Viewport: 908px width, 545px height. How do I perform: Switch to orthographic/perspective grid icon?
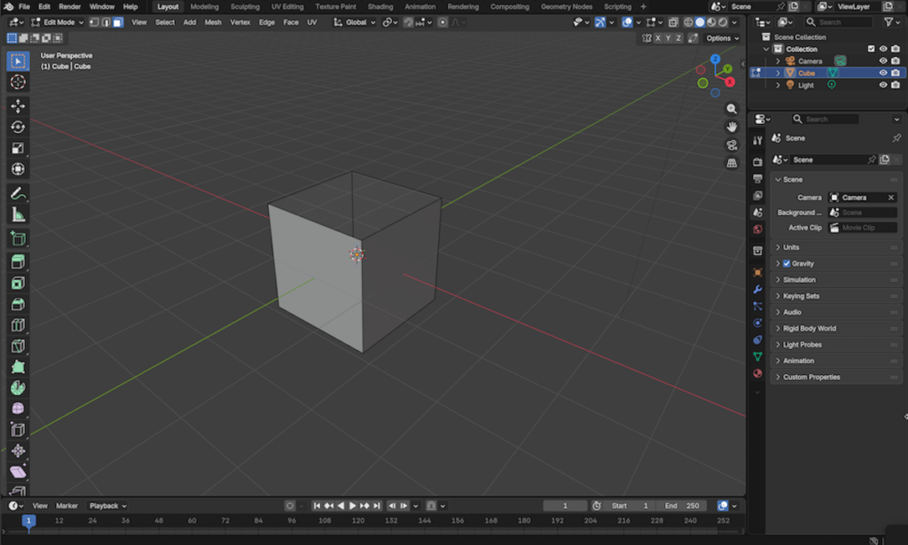click(x=732, y=164)
